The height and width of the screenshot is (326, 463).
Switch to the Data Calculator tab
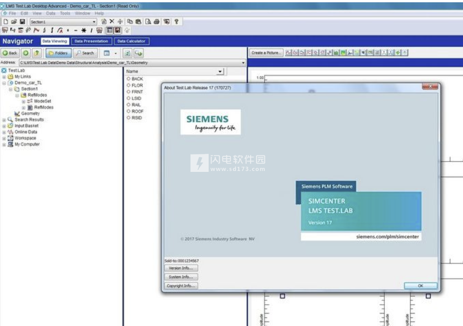pyautogui.click(x=132, y=41)
